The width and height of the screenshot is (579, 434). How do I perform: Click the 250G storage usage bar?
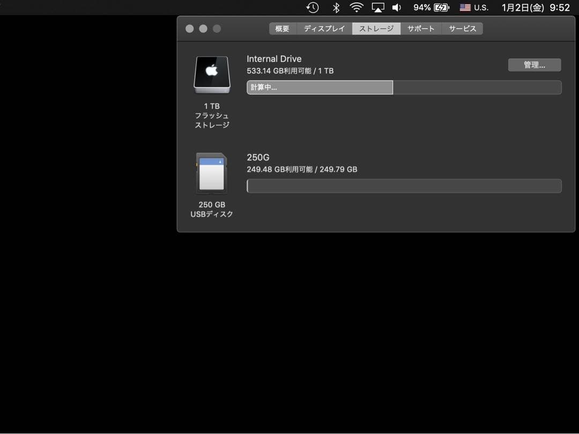click(x=404, y=186)
